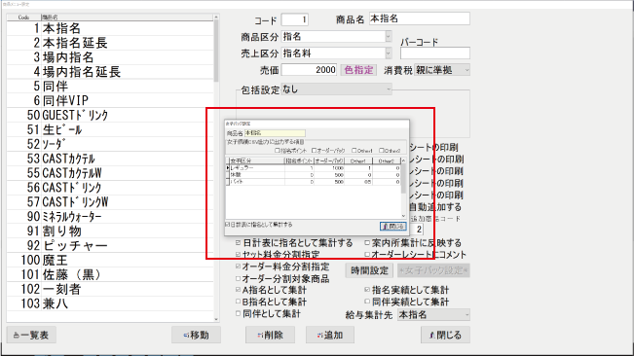This screenshot has height=356, width=634.
Task: Click the 一覧表 button with printer icon
Action: 31,335
